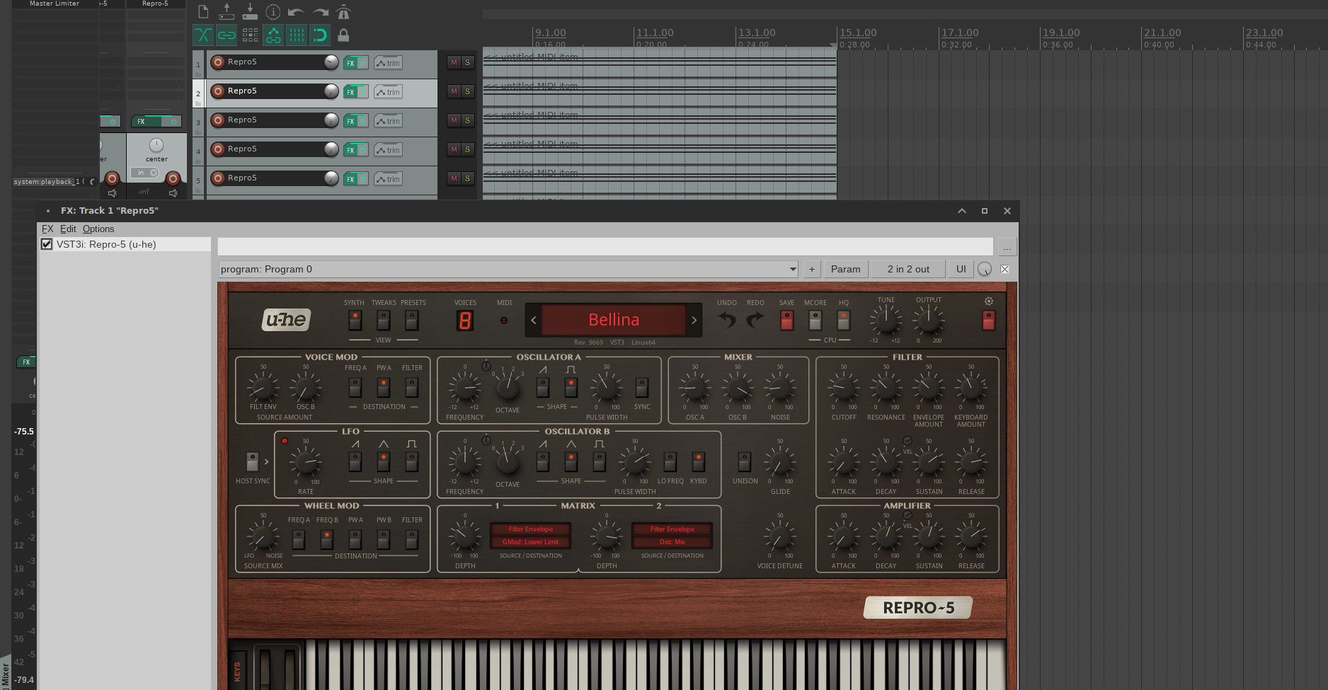Click the New Project icon in REAPER toolbar
Image resolution: width=1328 pixels, height=690 pixels.
[203, 12]
